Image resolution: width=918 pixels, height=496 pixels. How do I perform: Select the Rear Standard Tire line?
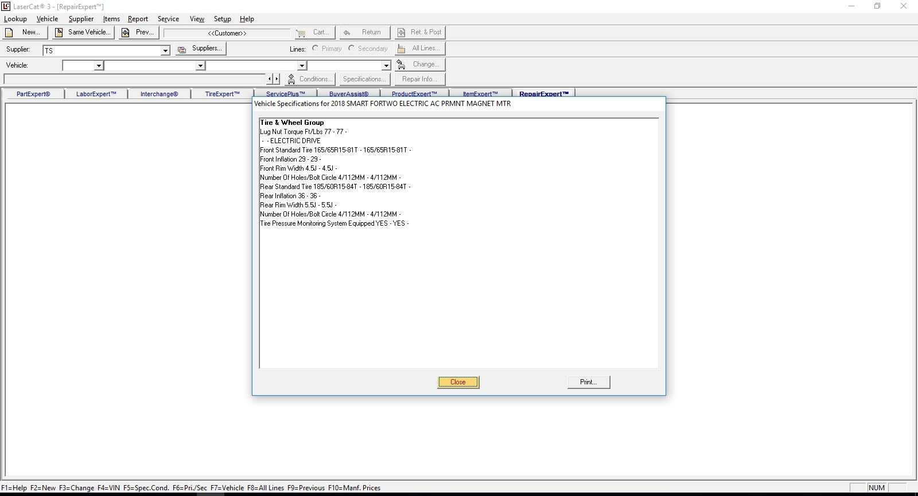(335, 187)
